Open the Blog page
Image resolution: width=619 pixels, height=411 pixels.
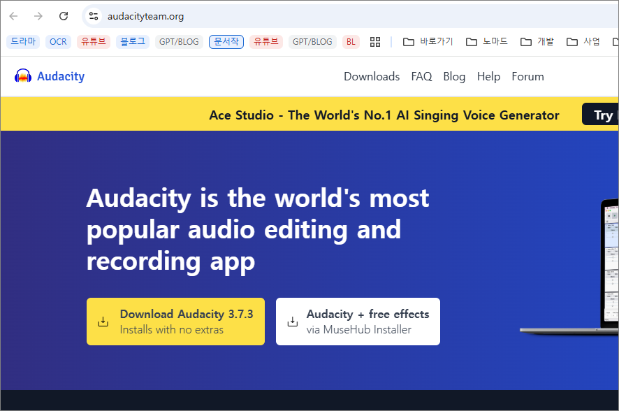tap(454, 76)
